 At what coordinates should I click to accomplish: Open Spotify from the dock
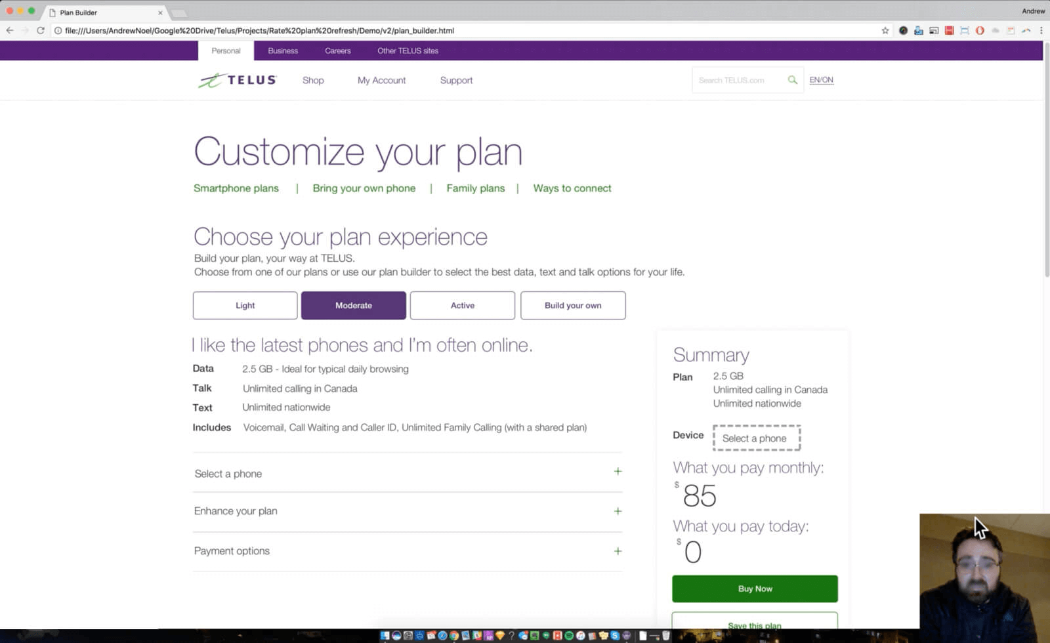tap(568, 635)
